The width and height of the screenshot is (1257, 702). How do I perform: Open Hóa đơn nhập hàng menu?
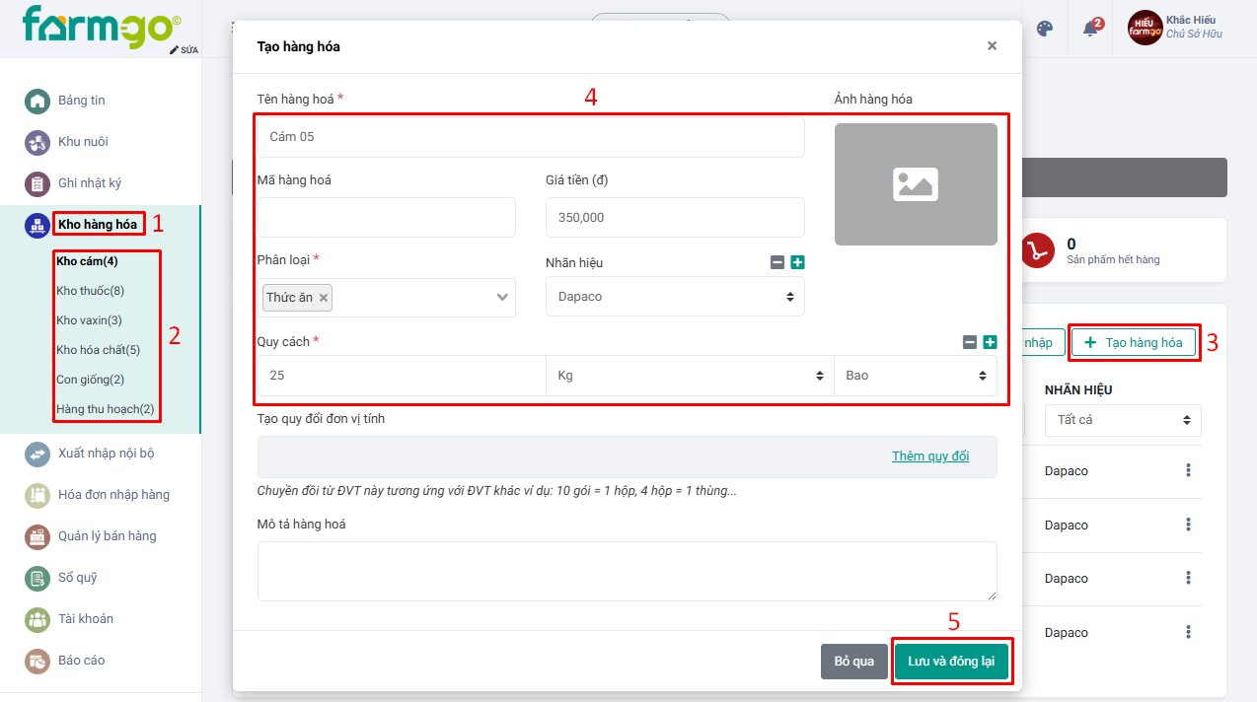coord(113,495)
